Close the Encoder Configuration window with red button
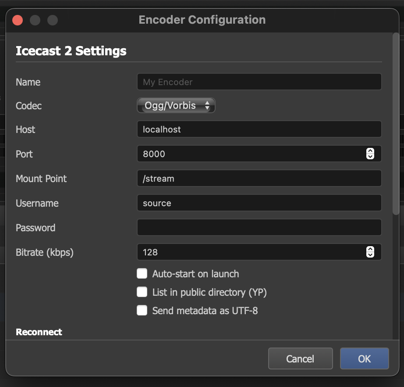This screenshot has width=404, height=387. coord(18,20)
